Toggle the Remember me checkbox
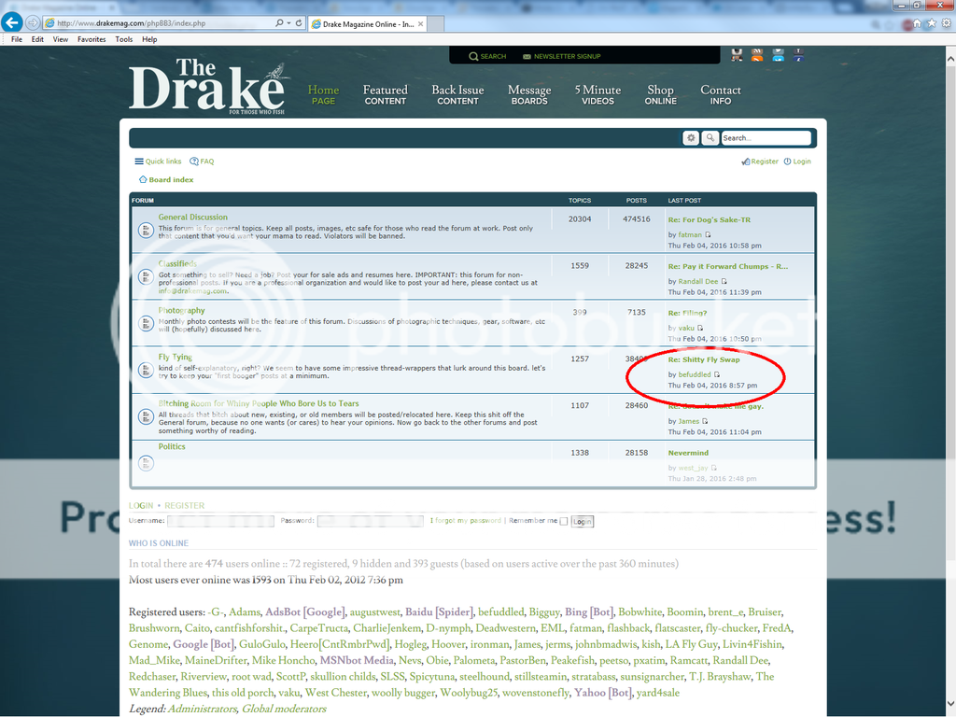956x717 pixels. [564, 521]
